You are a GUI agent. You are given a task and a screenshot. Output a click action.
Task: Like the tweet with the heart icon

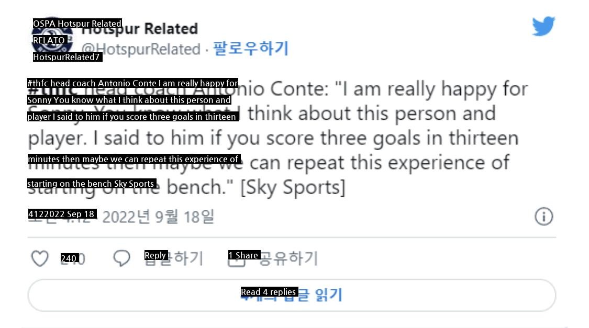point(40,258)
